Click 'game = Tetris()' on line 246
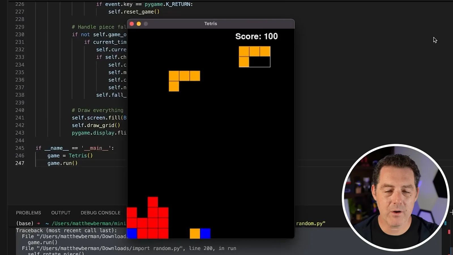Screen dimensions: 453x255 point(70,156)
